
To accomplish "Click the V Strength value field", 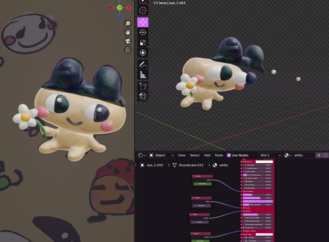I will click(x=258, y=165).
